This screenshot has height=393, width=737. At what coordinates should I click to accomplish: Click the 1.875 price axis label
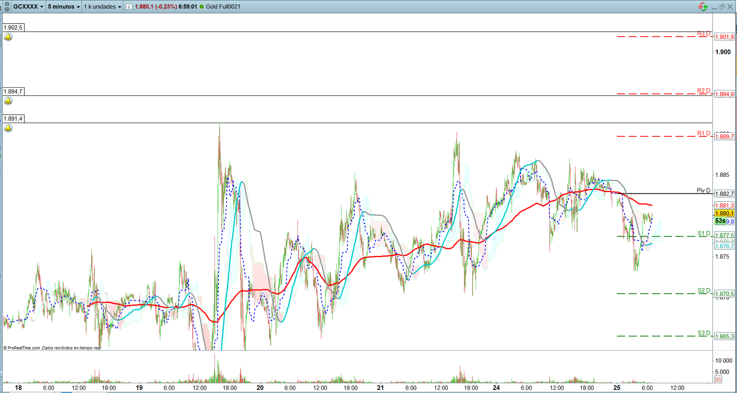722,257
